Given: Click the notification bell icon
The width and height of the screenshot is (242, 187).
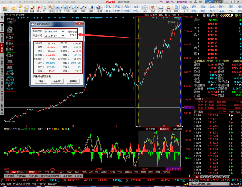Looking at the screenshot, I should 196,2.
